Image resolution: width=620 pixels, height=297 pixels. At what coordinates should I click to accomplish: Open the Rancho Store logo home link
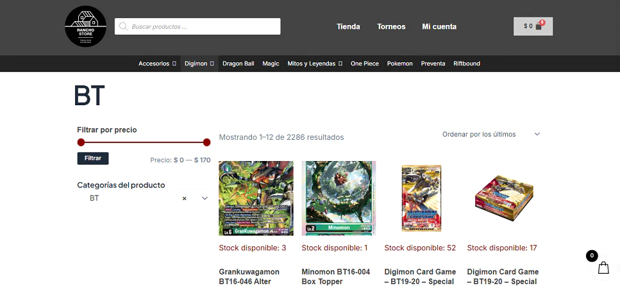(85, 26)
